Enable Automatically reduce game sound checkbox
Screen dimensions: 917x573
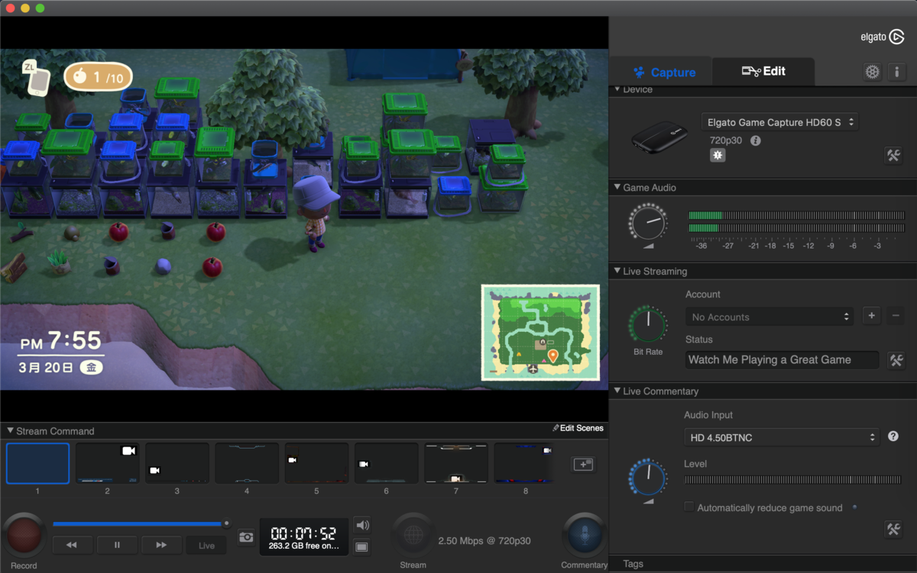[x=689, y=507]
